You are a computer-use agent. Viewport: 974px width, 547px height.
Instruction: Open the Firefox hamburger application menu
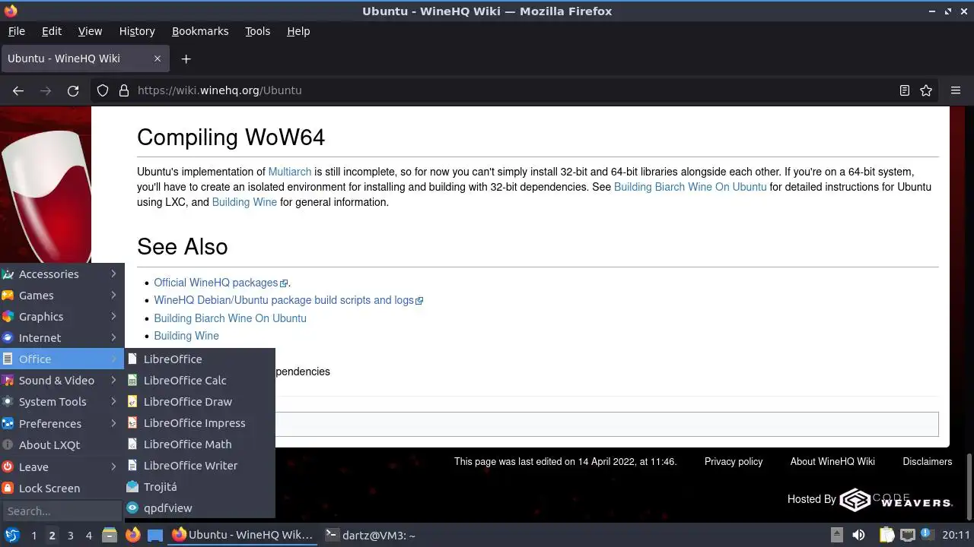click(x=956, y=90)
